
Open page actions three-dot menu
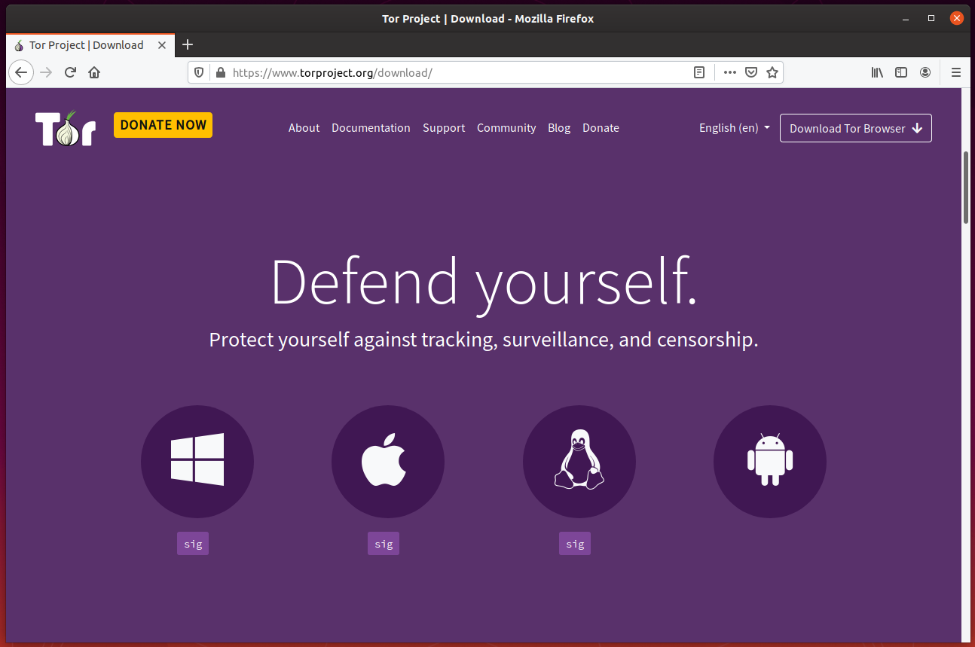click(x=729, y=72)
